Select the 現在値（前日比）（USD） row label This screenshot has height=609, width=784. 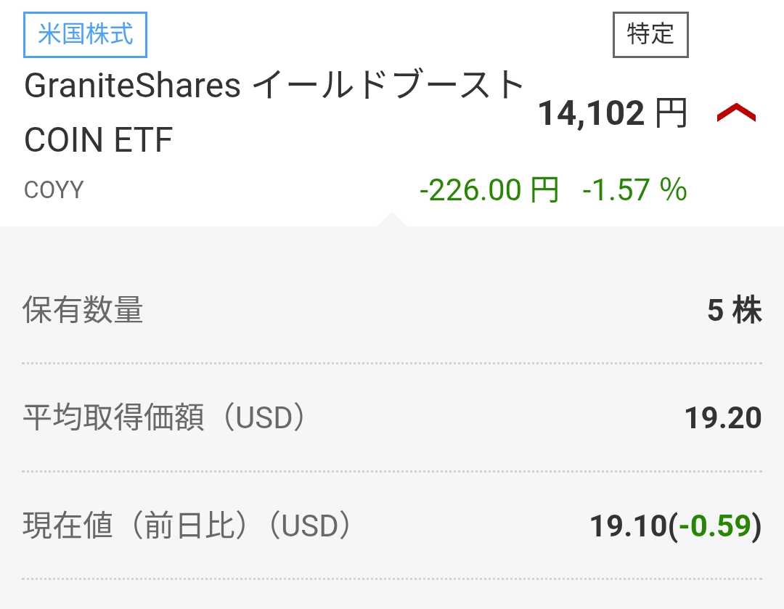[187, 526]
